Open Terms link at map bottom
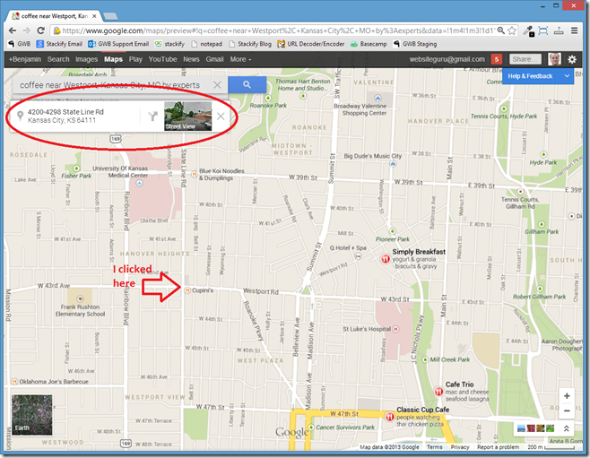 [x=435, y=447]
